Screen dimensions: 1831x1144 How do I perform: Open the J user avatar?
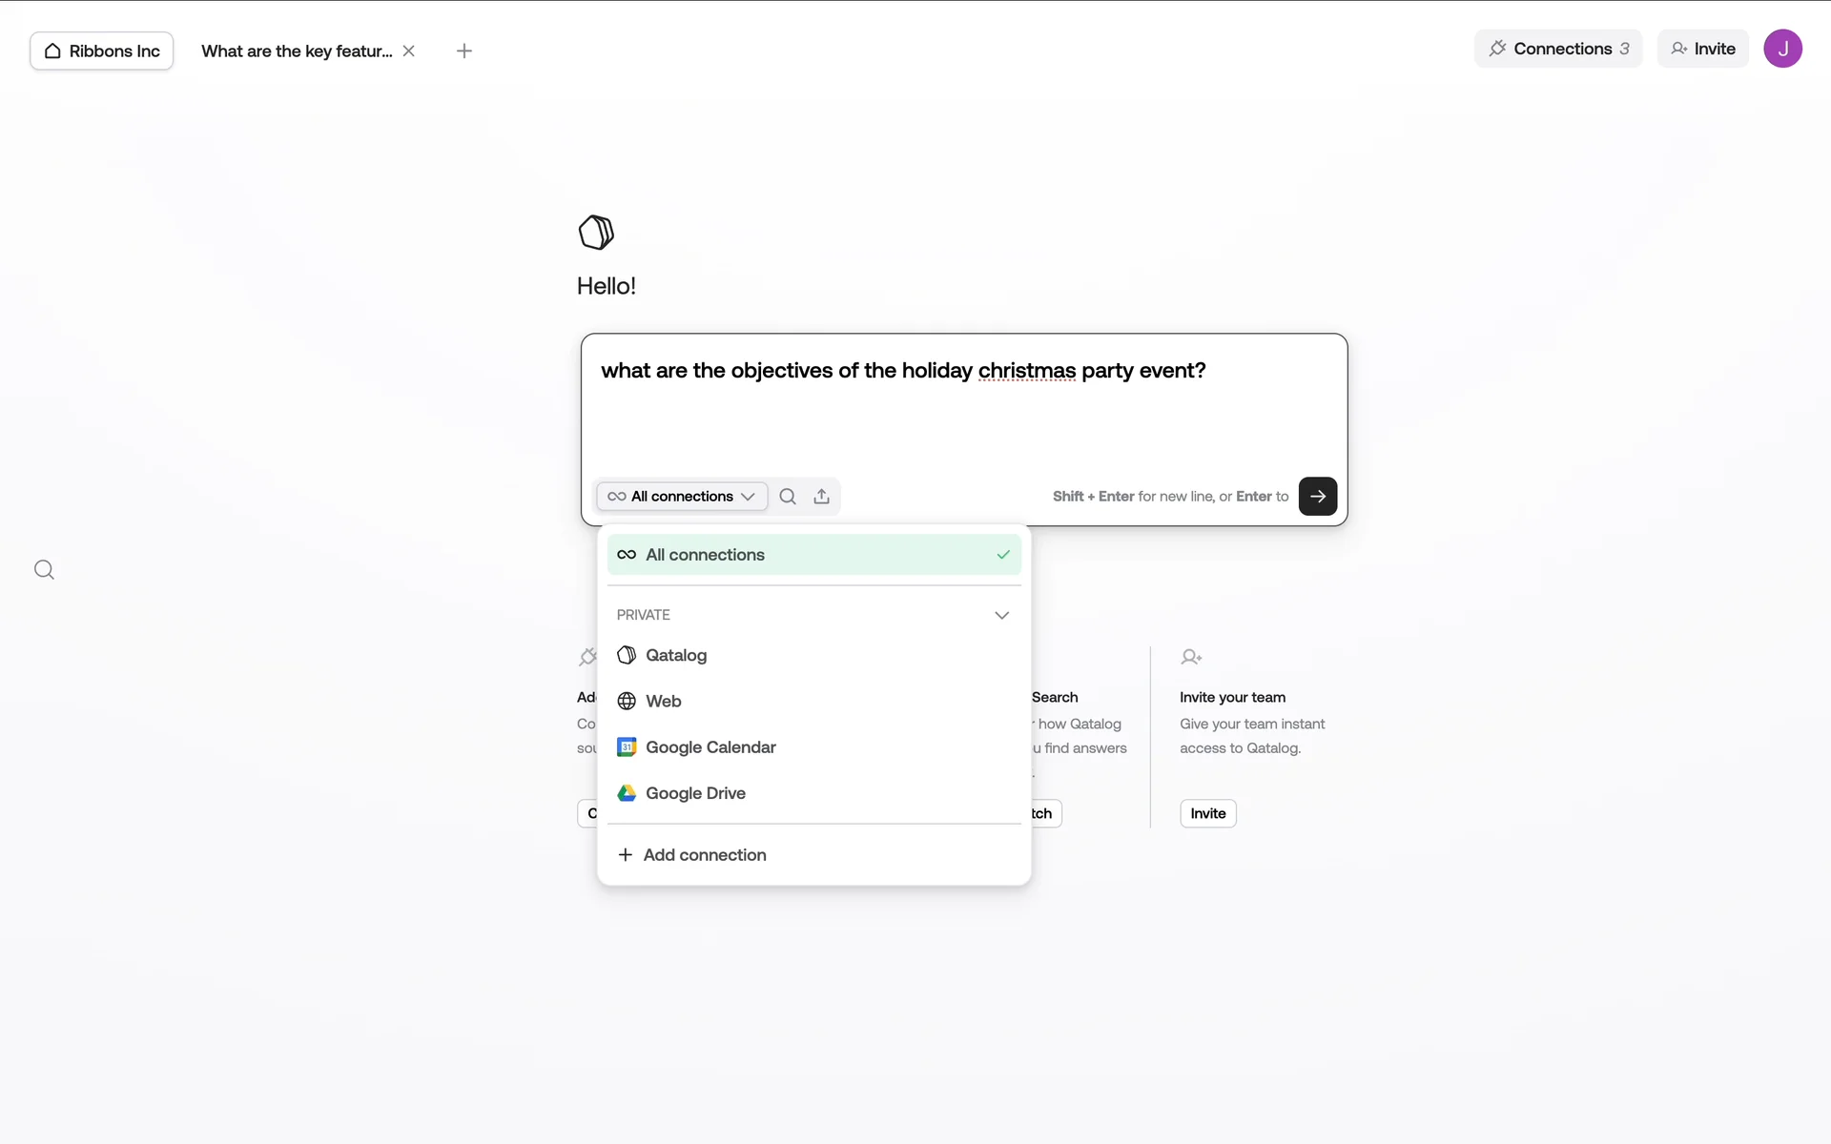click(1781, 49)
